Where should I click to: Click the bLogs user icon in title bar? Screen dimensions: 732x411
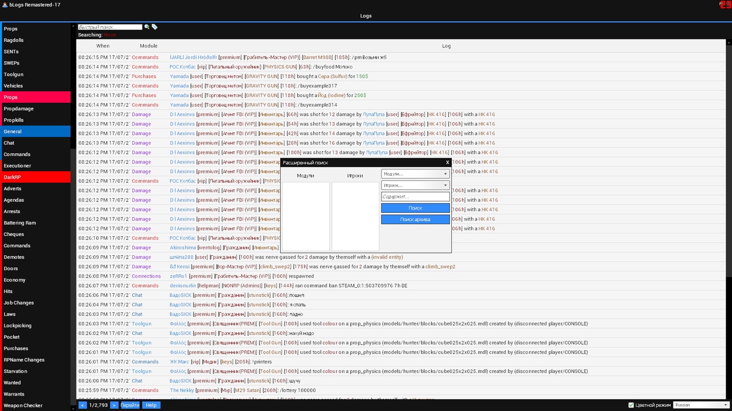[5, 5]
